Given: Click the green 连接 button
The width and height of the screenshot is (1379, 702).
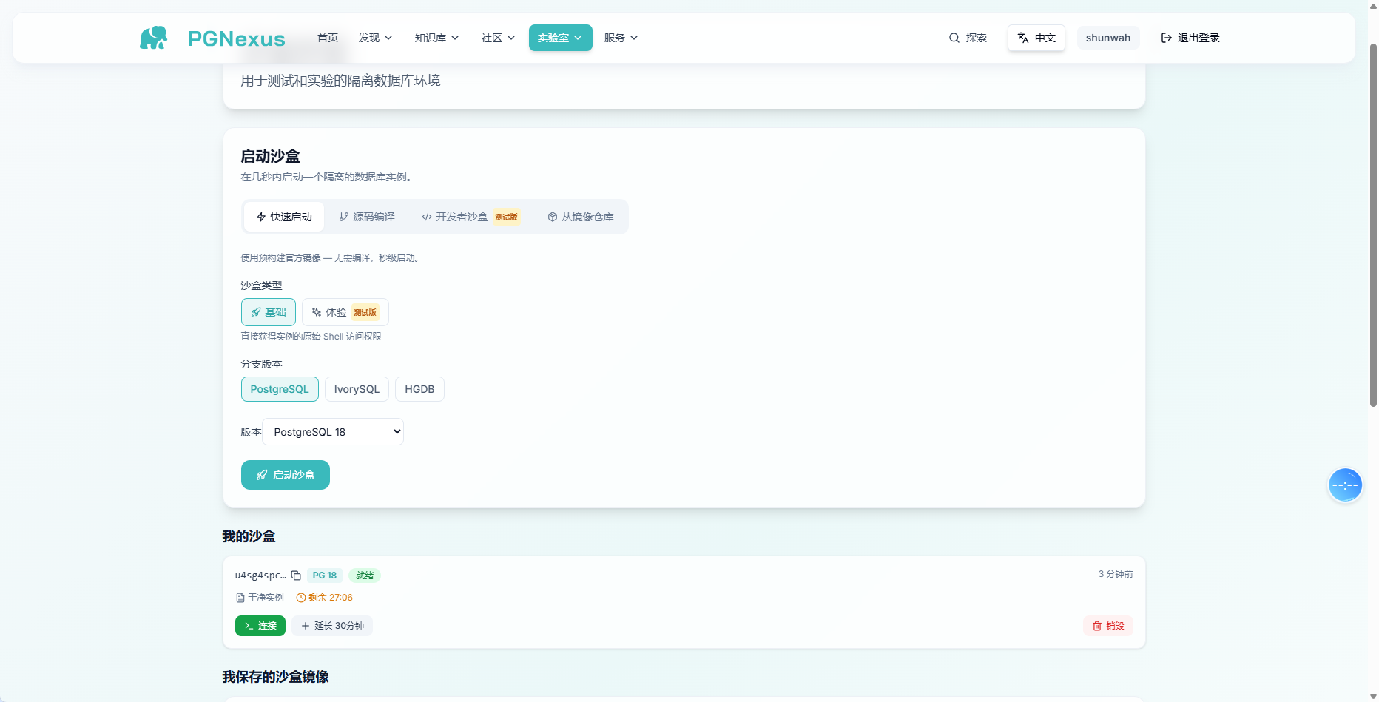Looking at the screenshot, I should 260,626.
